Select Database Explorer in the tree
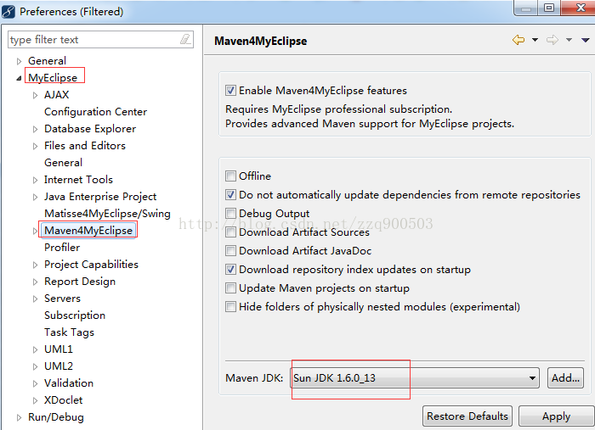 pos(90,129)
